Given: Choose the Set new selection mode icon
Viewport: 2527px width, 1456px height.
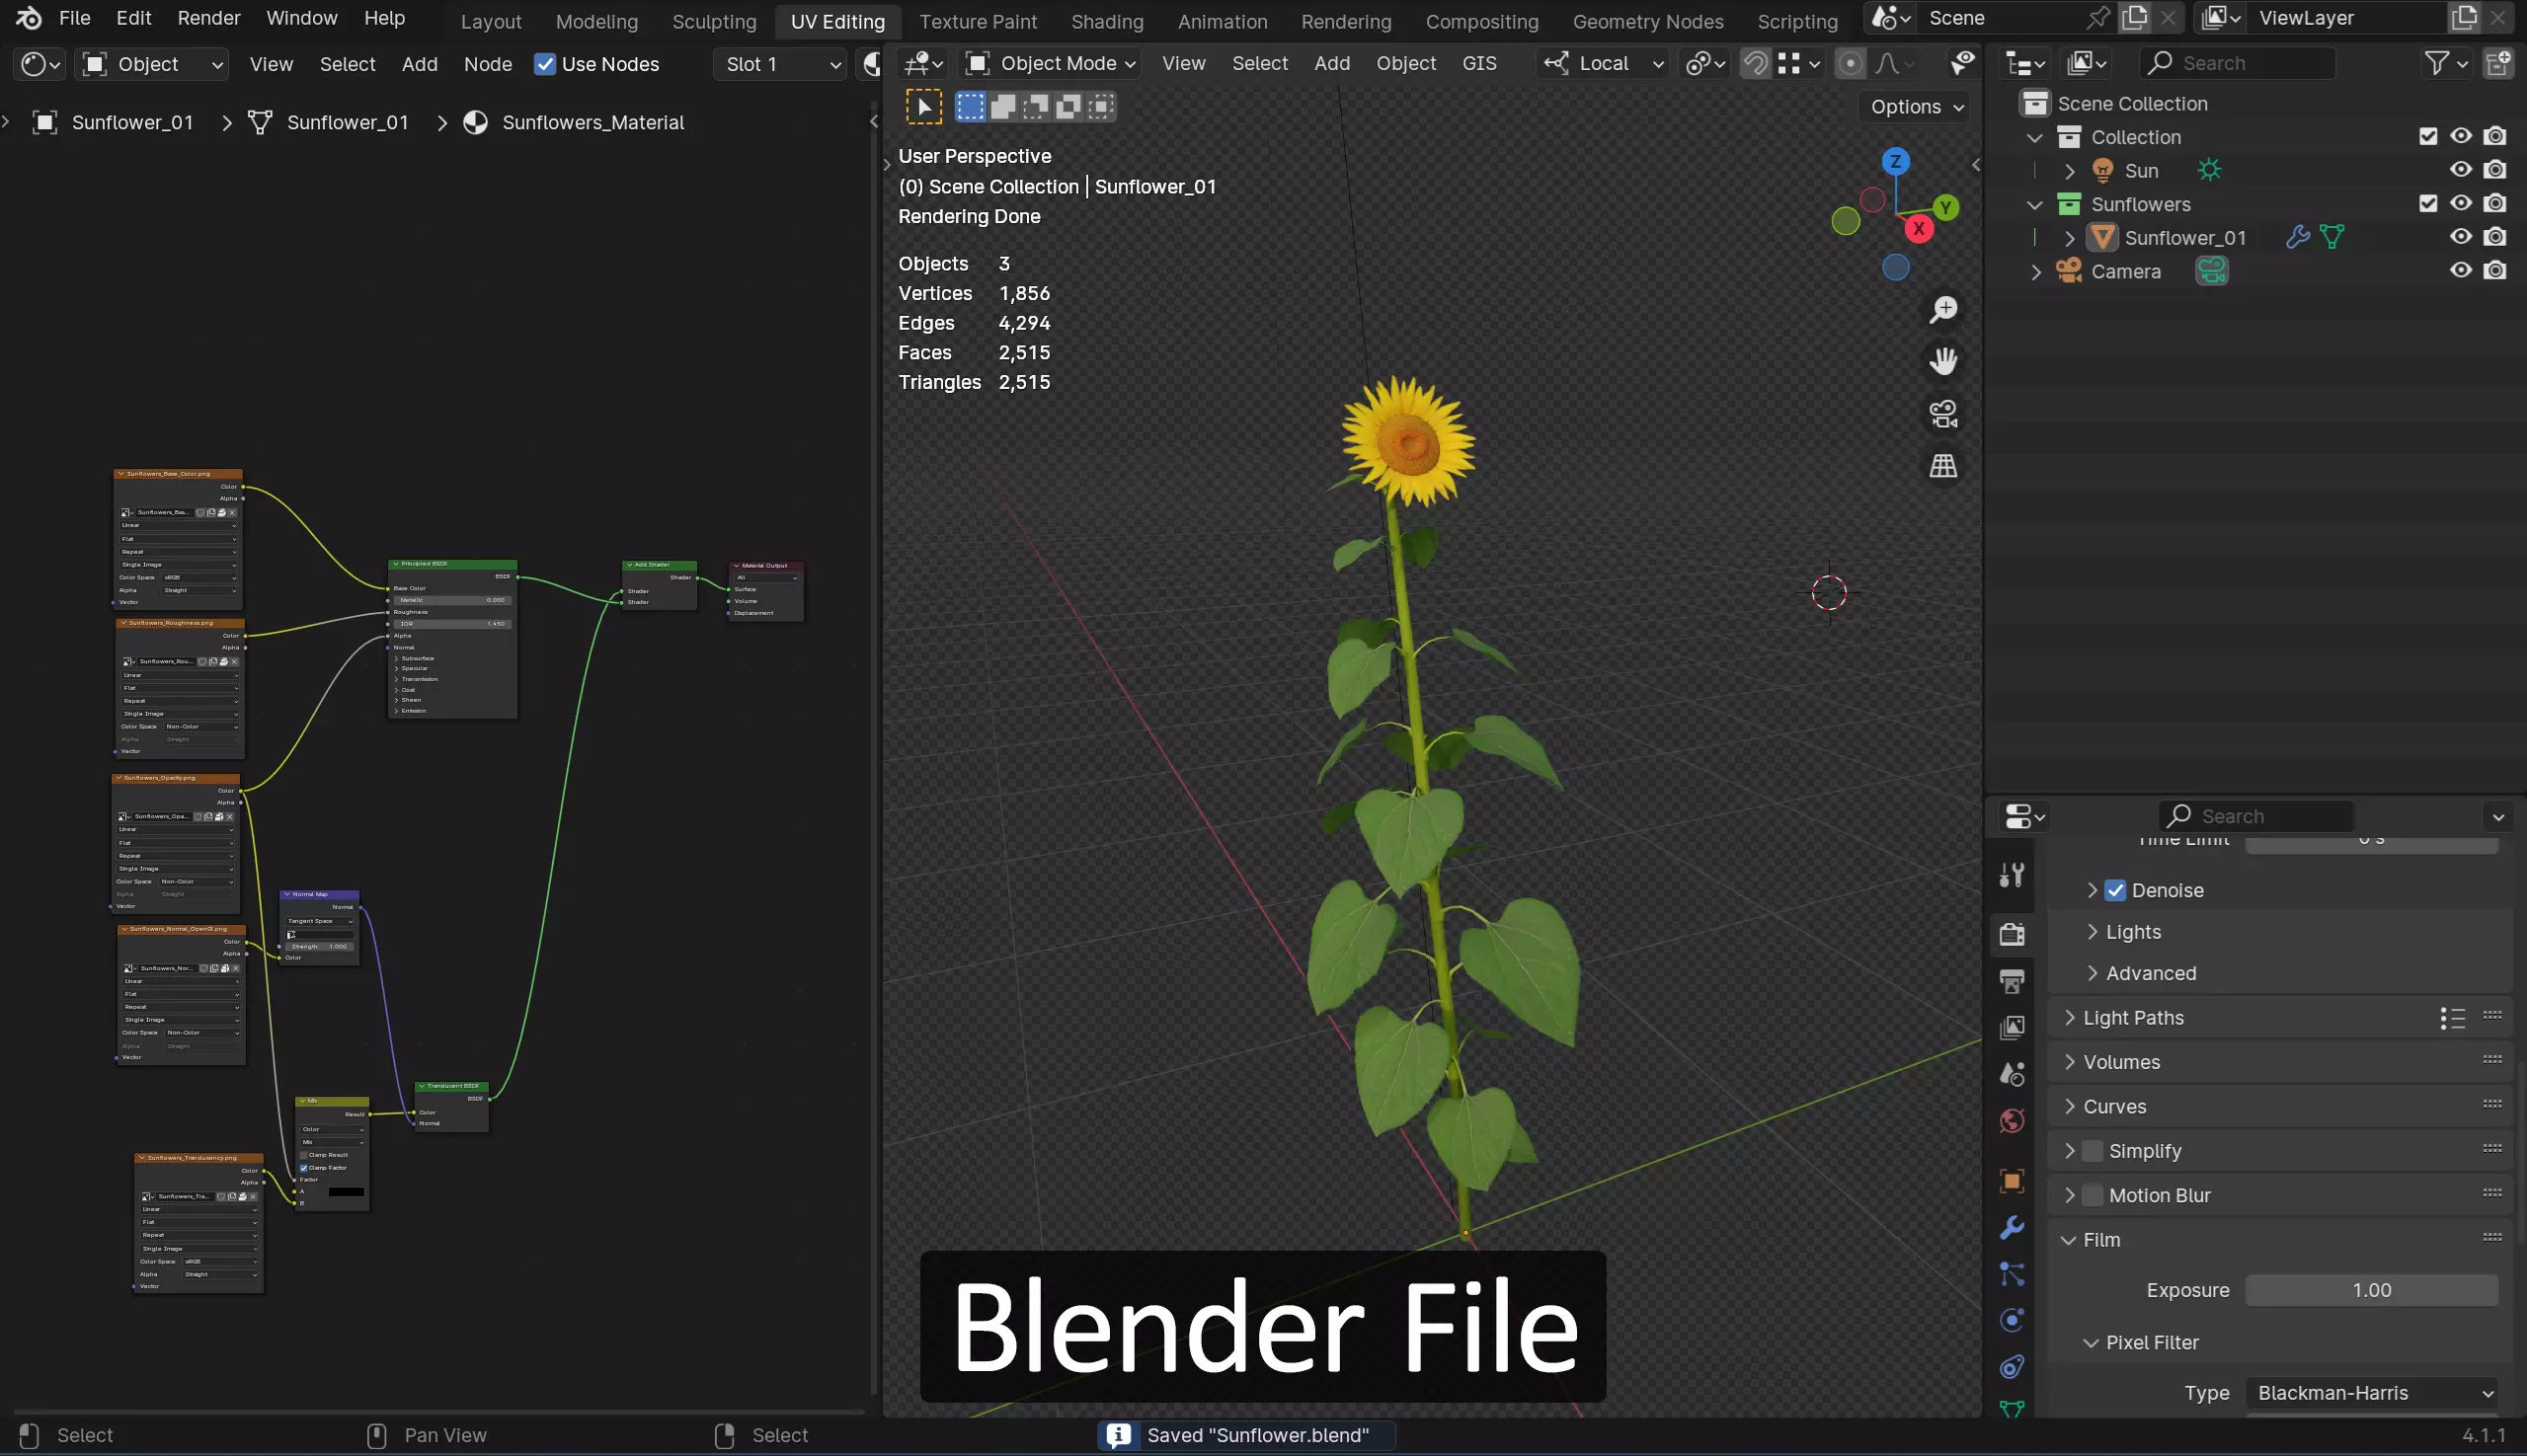Looking at the screenshot, I should (970, 107).
